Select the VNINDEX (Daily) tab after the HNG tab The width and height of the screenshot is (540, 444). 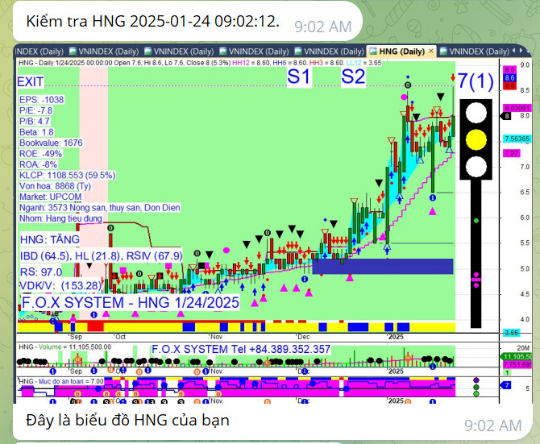point(474,52)
